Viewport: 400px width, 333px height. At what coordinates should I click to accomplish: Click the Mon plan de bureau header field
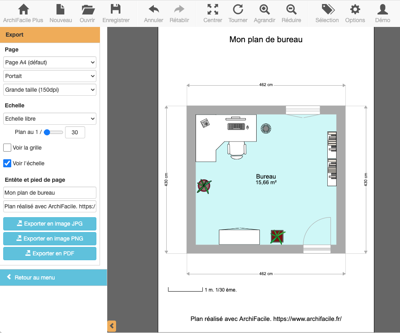[x=50, y=193]
